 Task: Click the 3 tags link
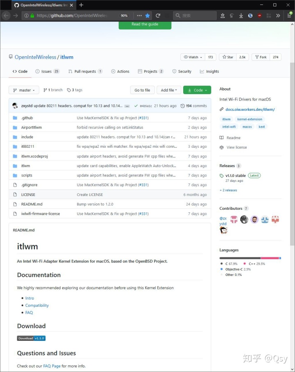click(x=75, y=90)
